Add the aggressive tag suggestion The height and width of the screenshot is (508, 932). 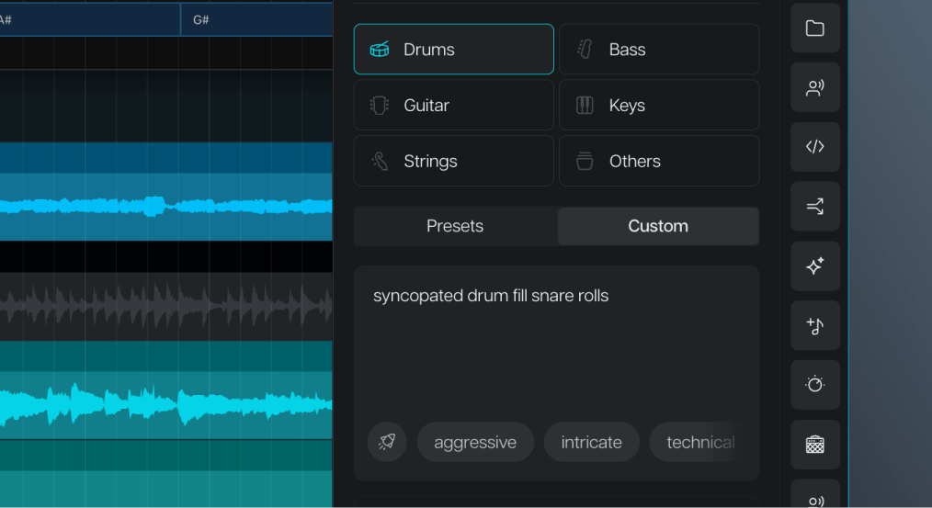(475, 442)
